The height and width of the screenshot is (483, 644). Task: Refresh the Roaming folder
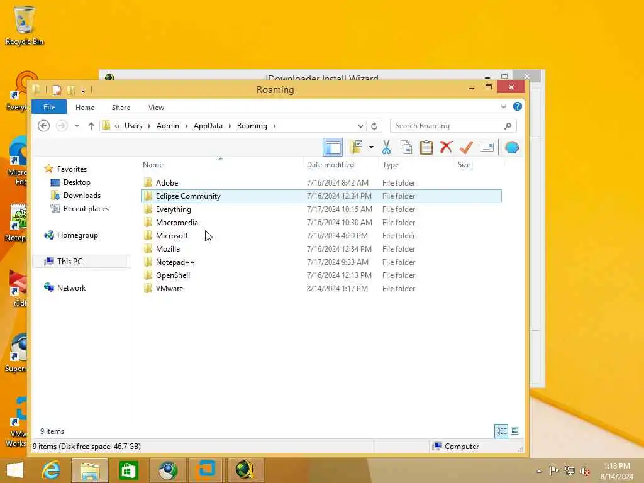374,126
